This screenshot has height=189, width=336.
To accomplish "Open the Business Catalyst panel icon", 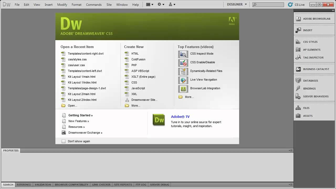I will click(x=298, y=69).
